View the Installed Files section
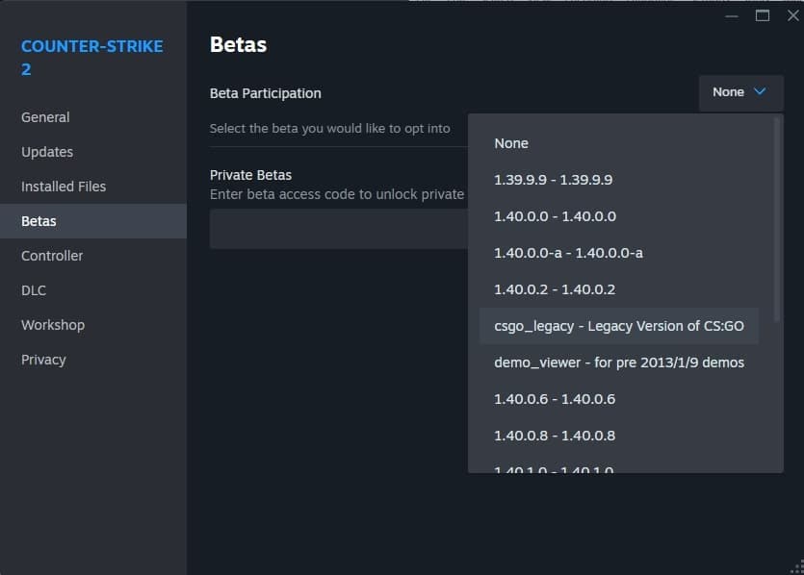This screenshot has width=804, height=575. (63, 186)
